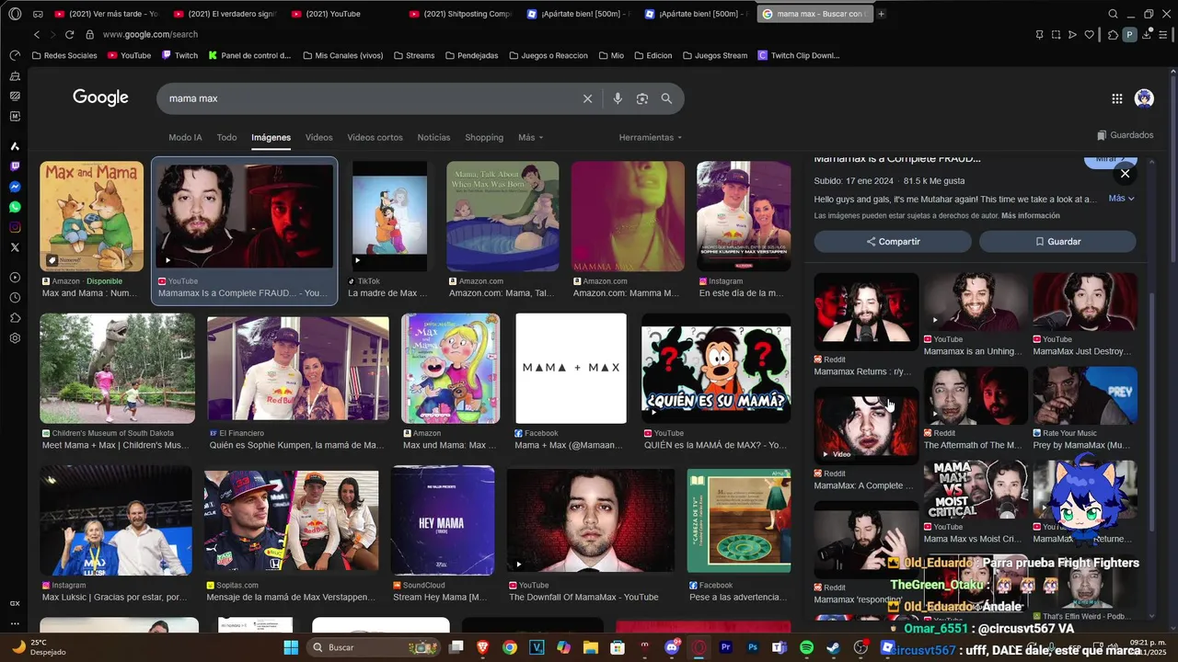Viewport: 1178px width, 662px height.
Task: Open sidebar settings gear icon
Action: click(15, 338)
